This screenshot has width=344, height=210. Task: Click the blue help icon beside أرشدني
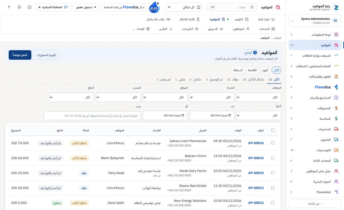coord(255,52)
